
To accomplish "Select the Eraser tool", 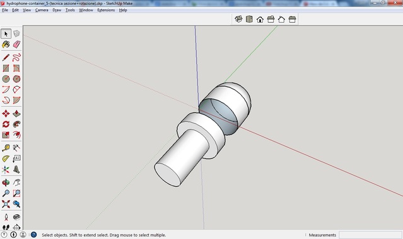I will click(16, 45).
